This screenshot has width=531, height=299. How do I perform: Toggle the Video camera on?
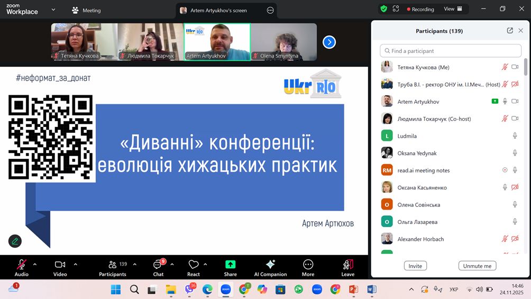(x=60, y=265)
